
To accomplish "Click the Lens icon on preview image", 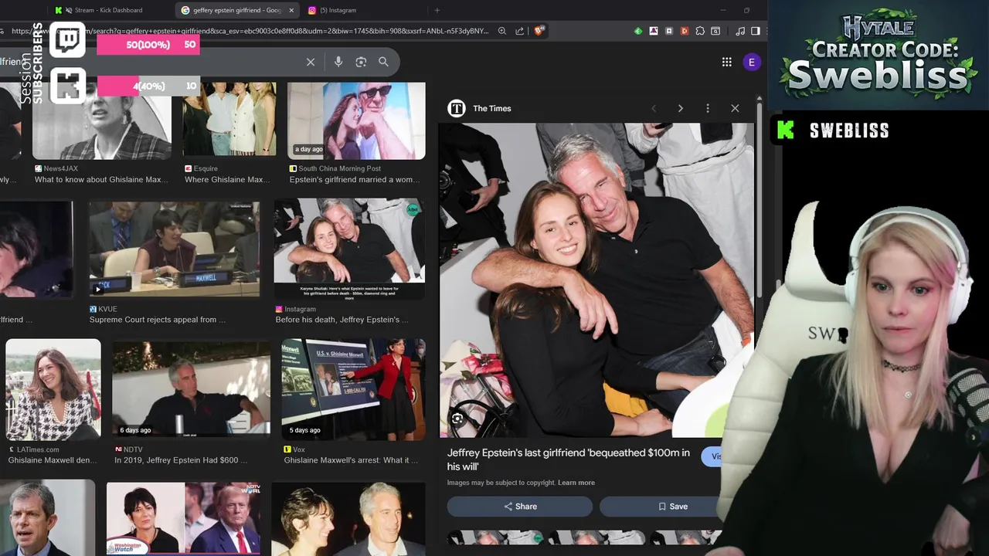I will (457, 419).
